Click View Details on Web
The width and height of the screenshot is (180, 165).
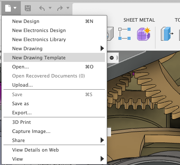point(54,150)
